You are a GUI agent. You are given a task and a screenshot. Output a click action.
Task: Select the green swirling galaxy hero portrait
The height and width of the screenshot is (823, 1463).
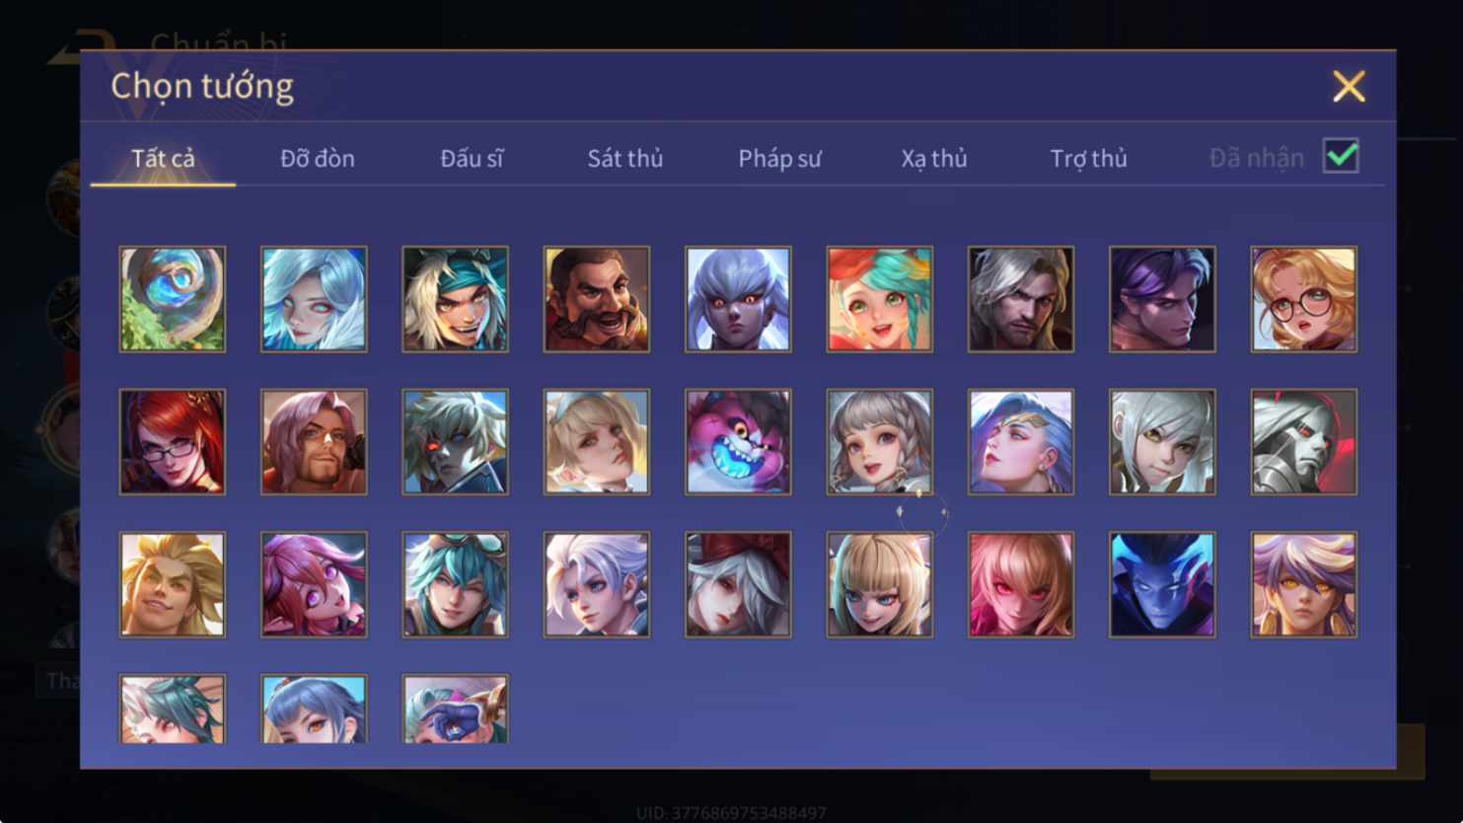pyautogui.click(x=173, y=299)
